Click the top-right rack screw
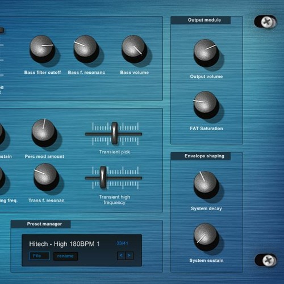 267,22
